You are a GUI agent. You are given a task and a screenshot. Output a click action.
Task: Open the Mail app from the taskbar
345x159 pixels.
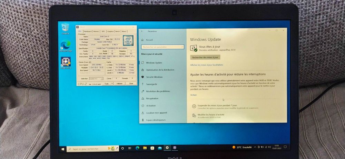(x=160, y=148)
